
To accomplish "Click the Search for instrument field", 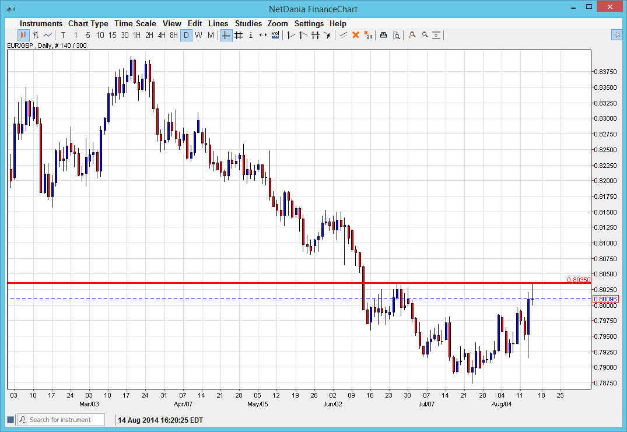I will coord(61,419).
